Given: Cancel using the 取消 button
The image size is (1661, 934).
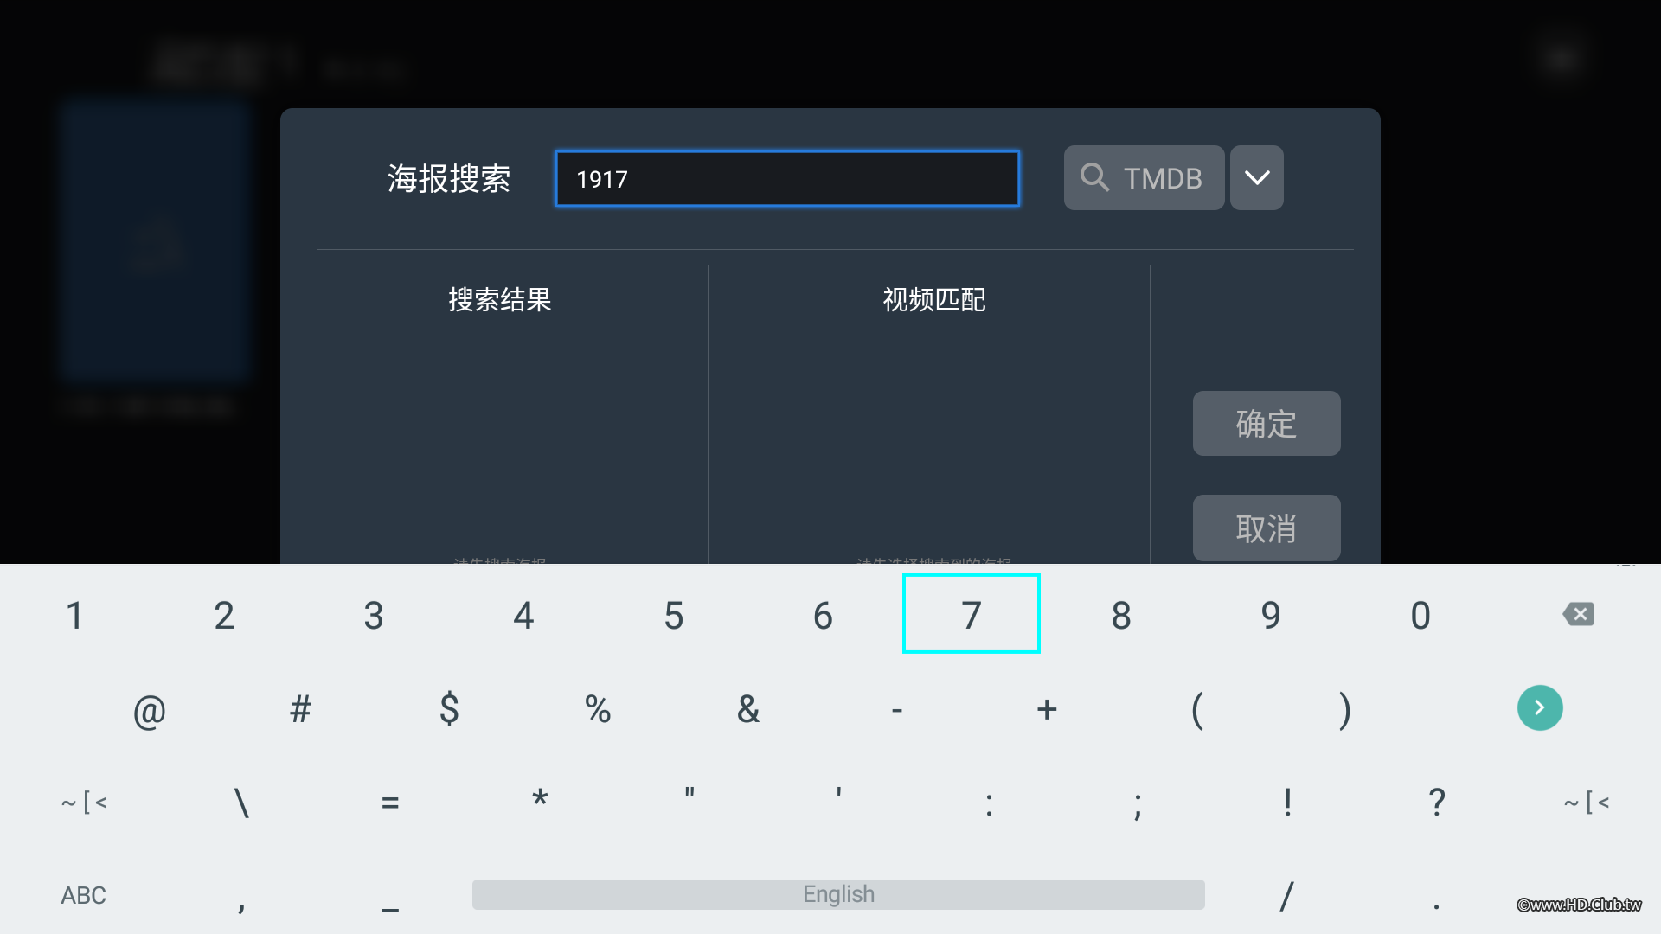Looking at the screenshot, I should point(1267,528).
